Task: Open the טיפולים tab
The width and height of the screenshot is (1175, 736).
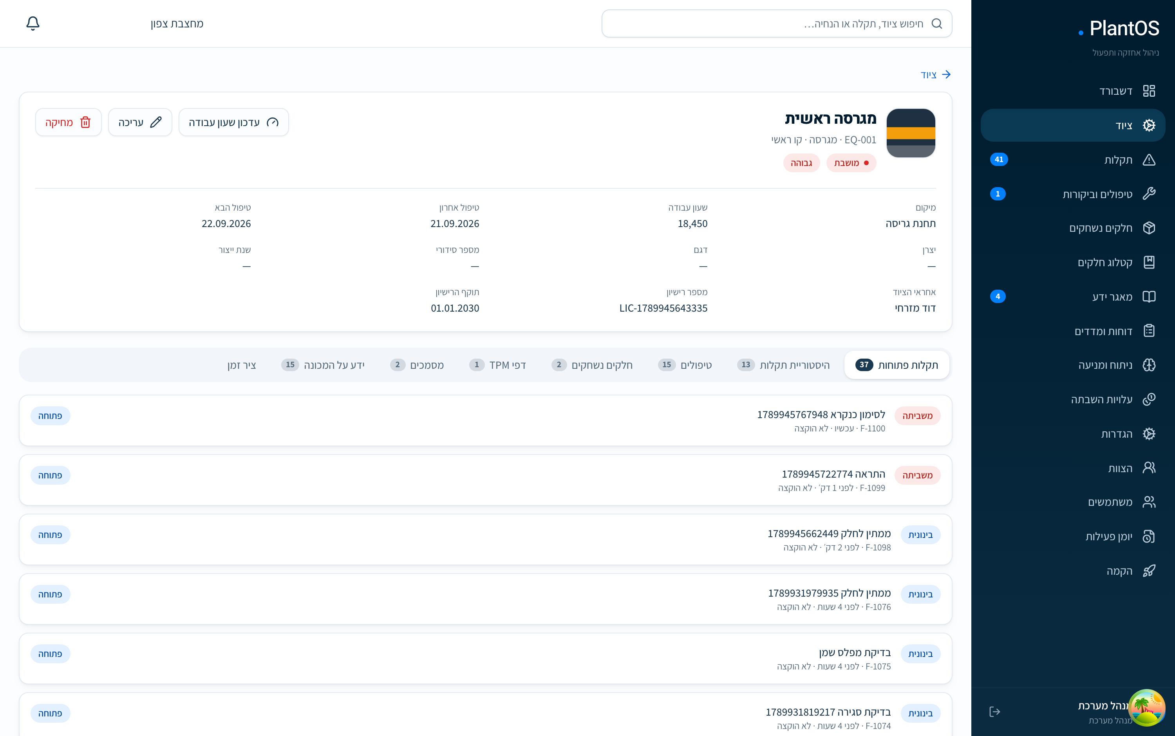Action: pyautogui.click(x=685, y=365)
